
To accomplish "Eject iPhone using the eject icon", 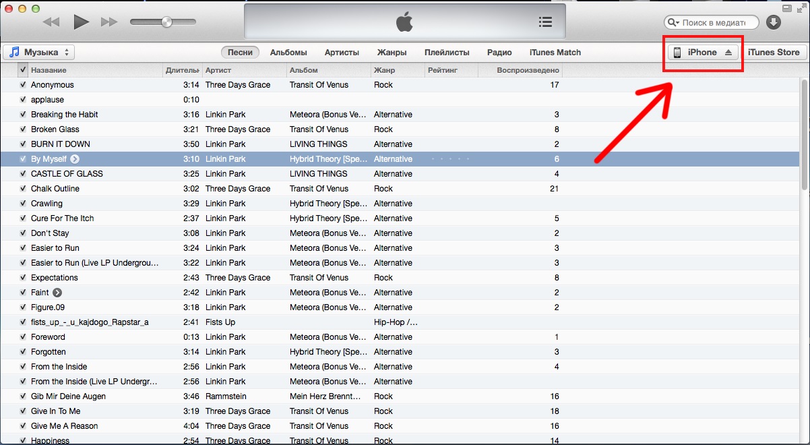I will tap(728, 53).
